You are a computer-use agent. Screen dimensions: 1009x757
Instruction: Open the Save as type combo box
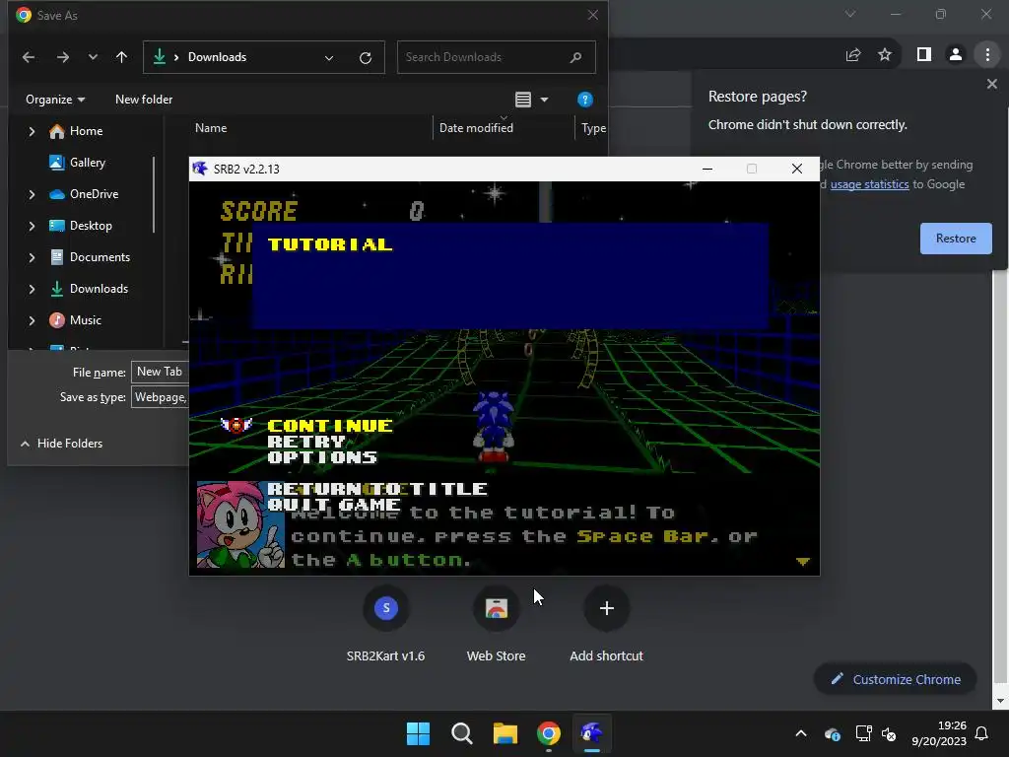[161, 397]
